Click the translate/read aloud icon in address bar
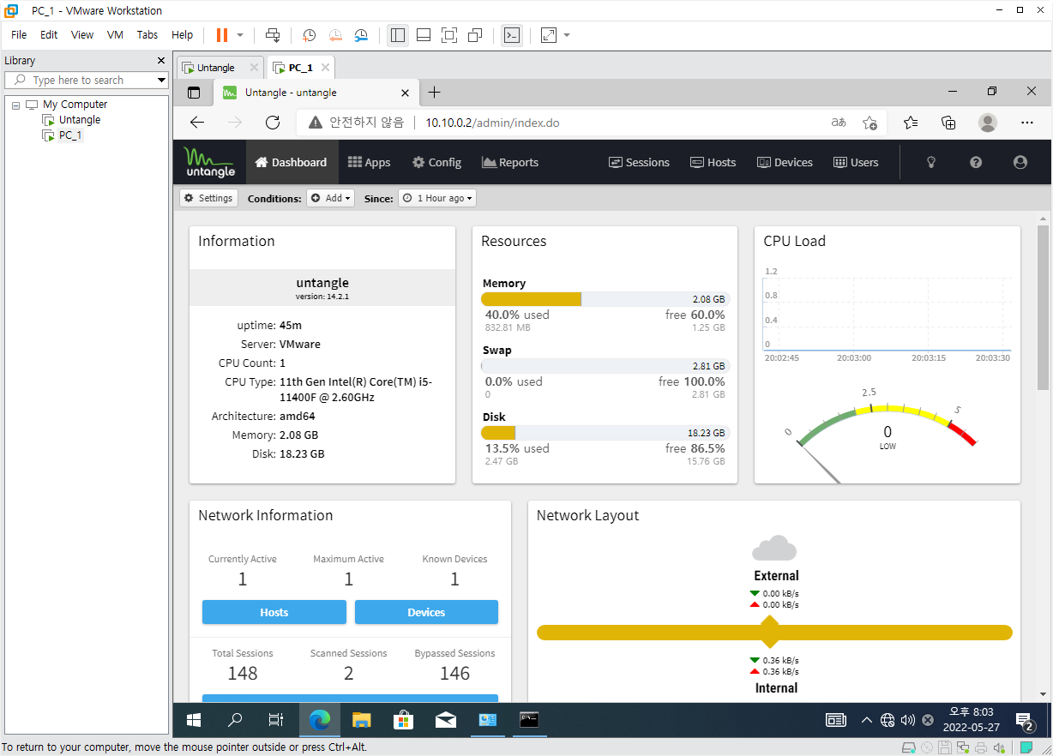The height and width of the screenshot is (756, 1053). [839, 123]
